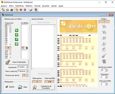115x94 pixels.
Task: Open the Arquivo menu
Action: [x=4, y=6]
